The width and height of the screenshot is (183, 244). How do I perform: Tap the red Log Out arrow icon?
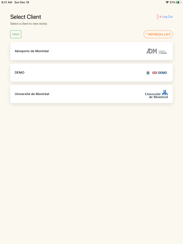click(x=159, y=17)
